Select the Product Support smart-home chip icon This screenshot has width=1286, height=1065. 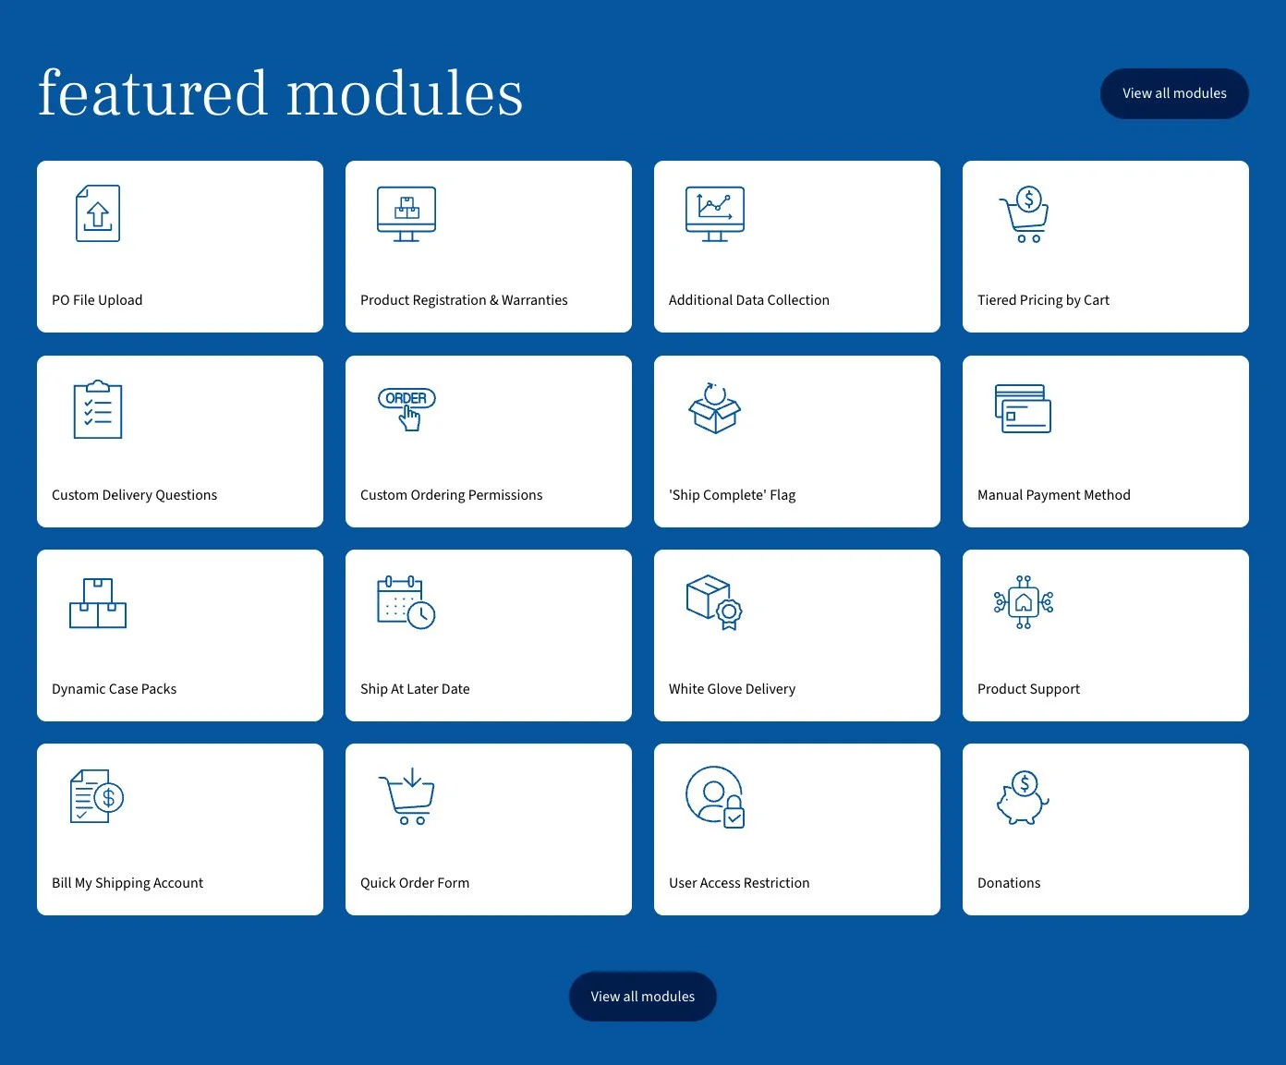coord(1022,603)
